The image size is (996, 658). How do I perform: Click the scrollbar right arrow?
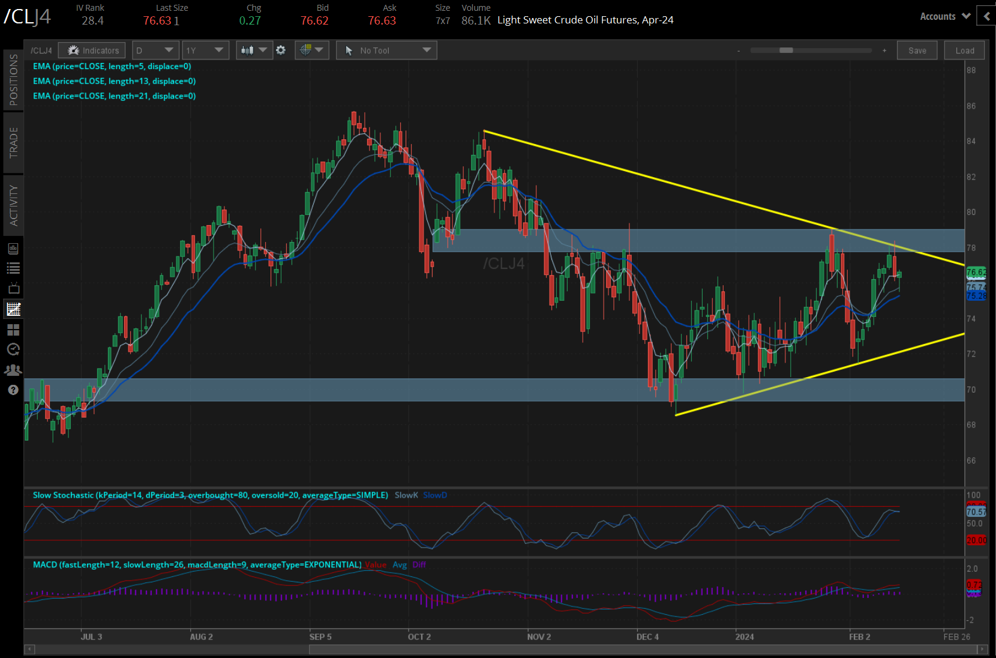click(x=982, y=649)
